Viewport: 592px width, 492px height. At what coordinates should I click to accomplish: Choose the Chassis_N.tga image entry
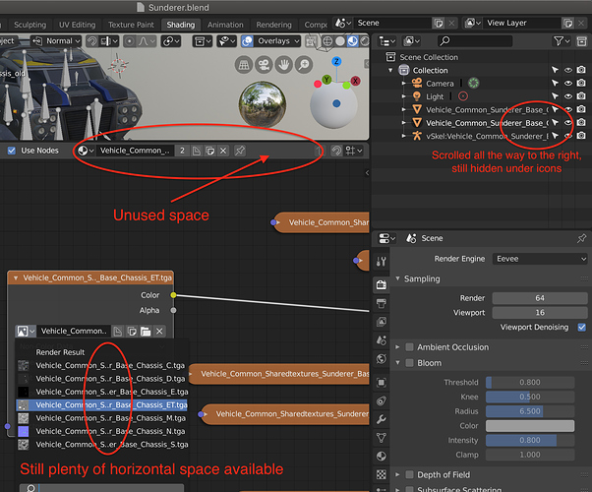click(102, 431)
